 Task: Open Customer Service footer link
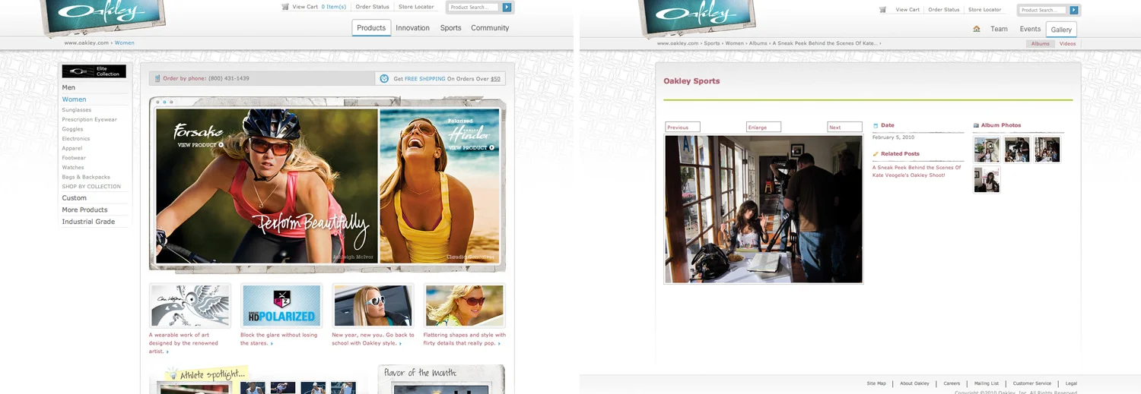(1032, 383)
